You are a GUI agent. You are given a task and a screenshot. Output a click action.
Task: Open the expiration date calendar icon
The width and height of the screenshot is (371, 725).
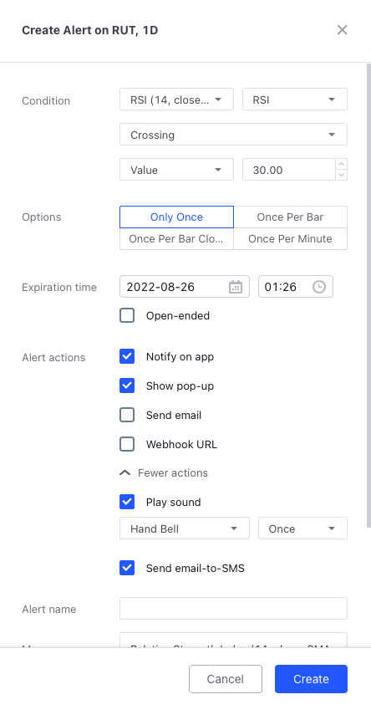click(x=236, y=287)
